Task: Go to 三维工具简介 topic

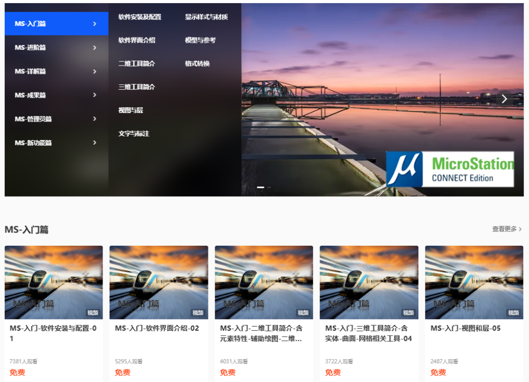Action: (x=136, y=87)
